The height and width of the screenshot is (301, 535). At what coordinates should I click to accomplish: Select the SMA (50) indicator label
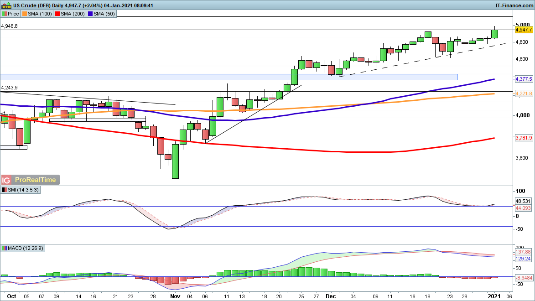click(104, 14)
